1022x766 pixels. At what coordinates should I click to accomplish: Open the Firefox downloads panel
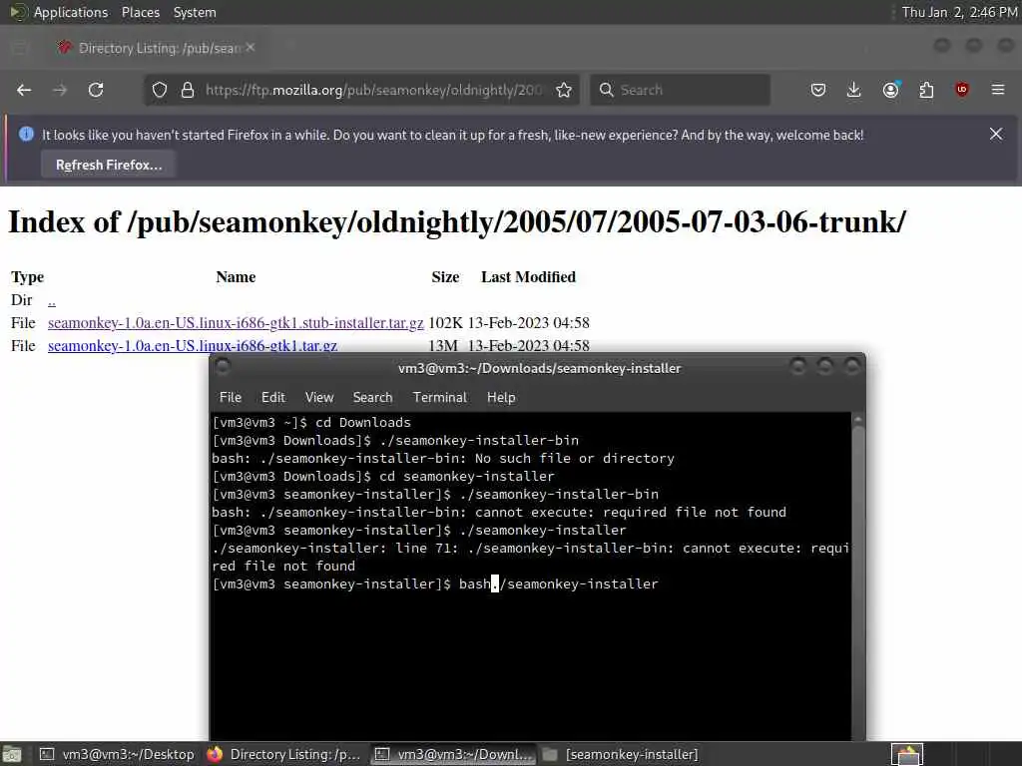point(854,90)
